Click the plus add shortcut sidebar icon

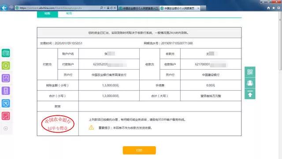pyautogui.click(x=6, y=128)
